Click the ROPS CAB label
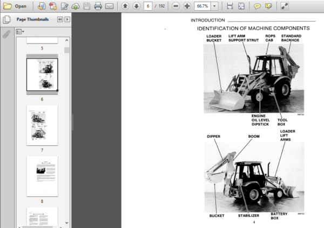The image size is (324, 228). coord(271,38)
